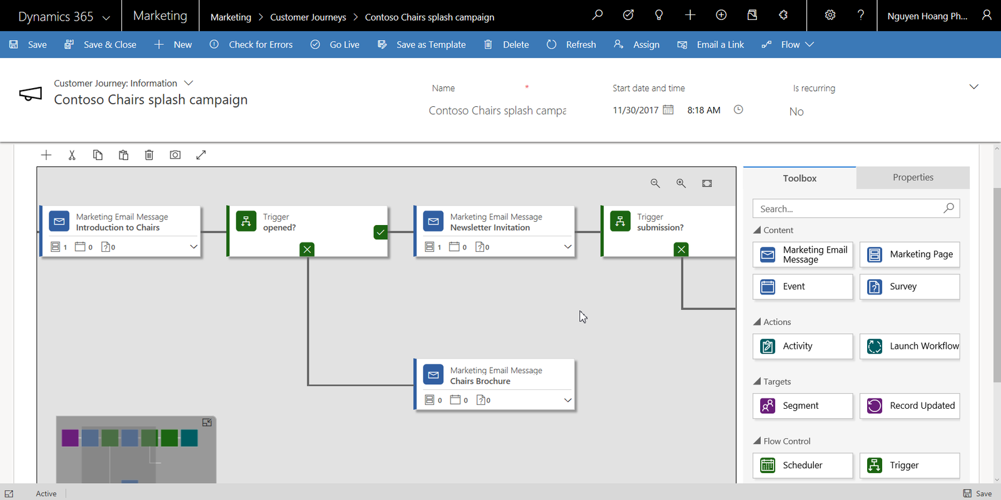Expand the Newsletter Invitation tile details

pyautogui.click(x=567, y=247)
